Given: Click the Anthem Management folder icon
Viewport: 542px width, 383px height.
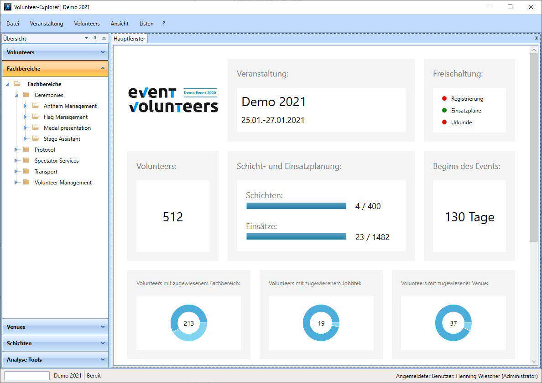Looking at the screenshot, I should [35, 106].
